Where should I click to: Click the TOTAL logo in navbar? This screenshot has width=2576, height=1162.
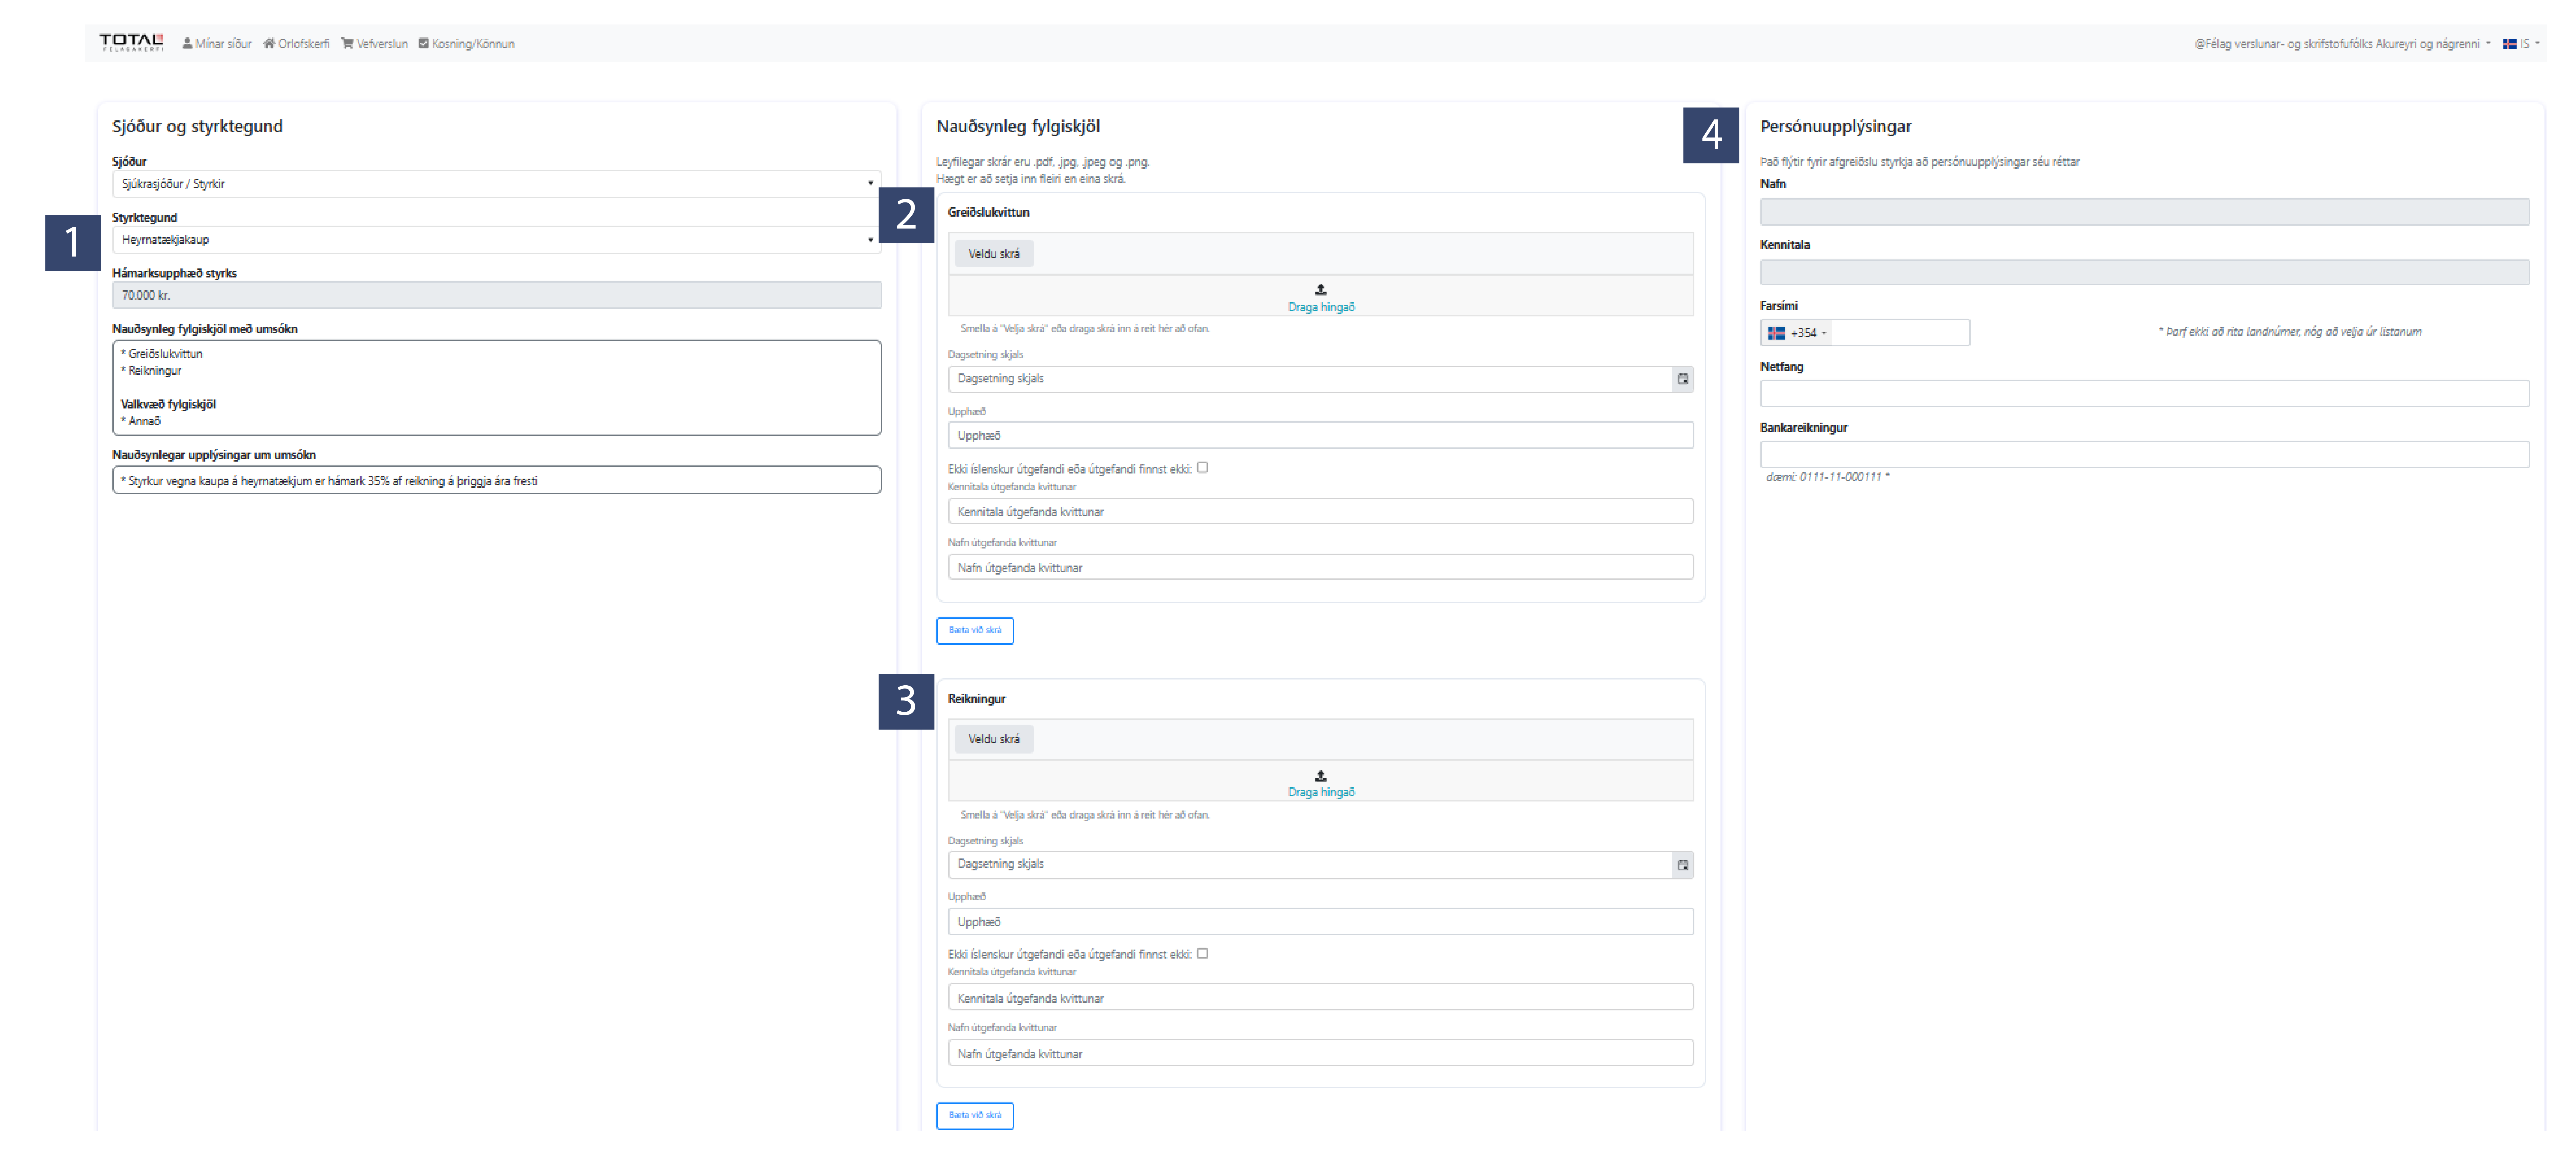pos(131,42)
